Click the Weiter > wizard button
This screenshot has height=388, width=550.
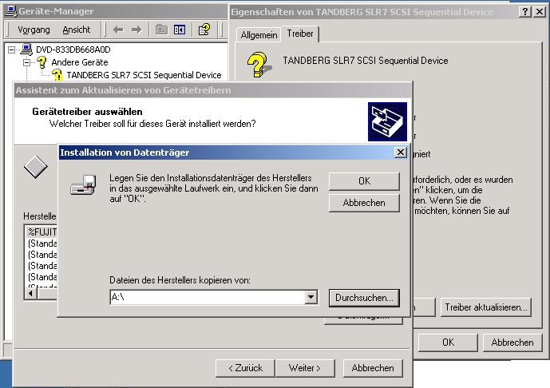pos(305,368)
